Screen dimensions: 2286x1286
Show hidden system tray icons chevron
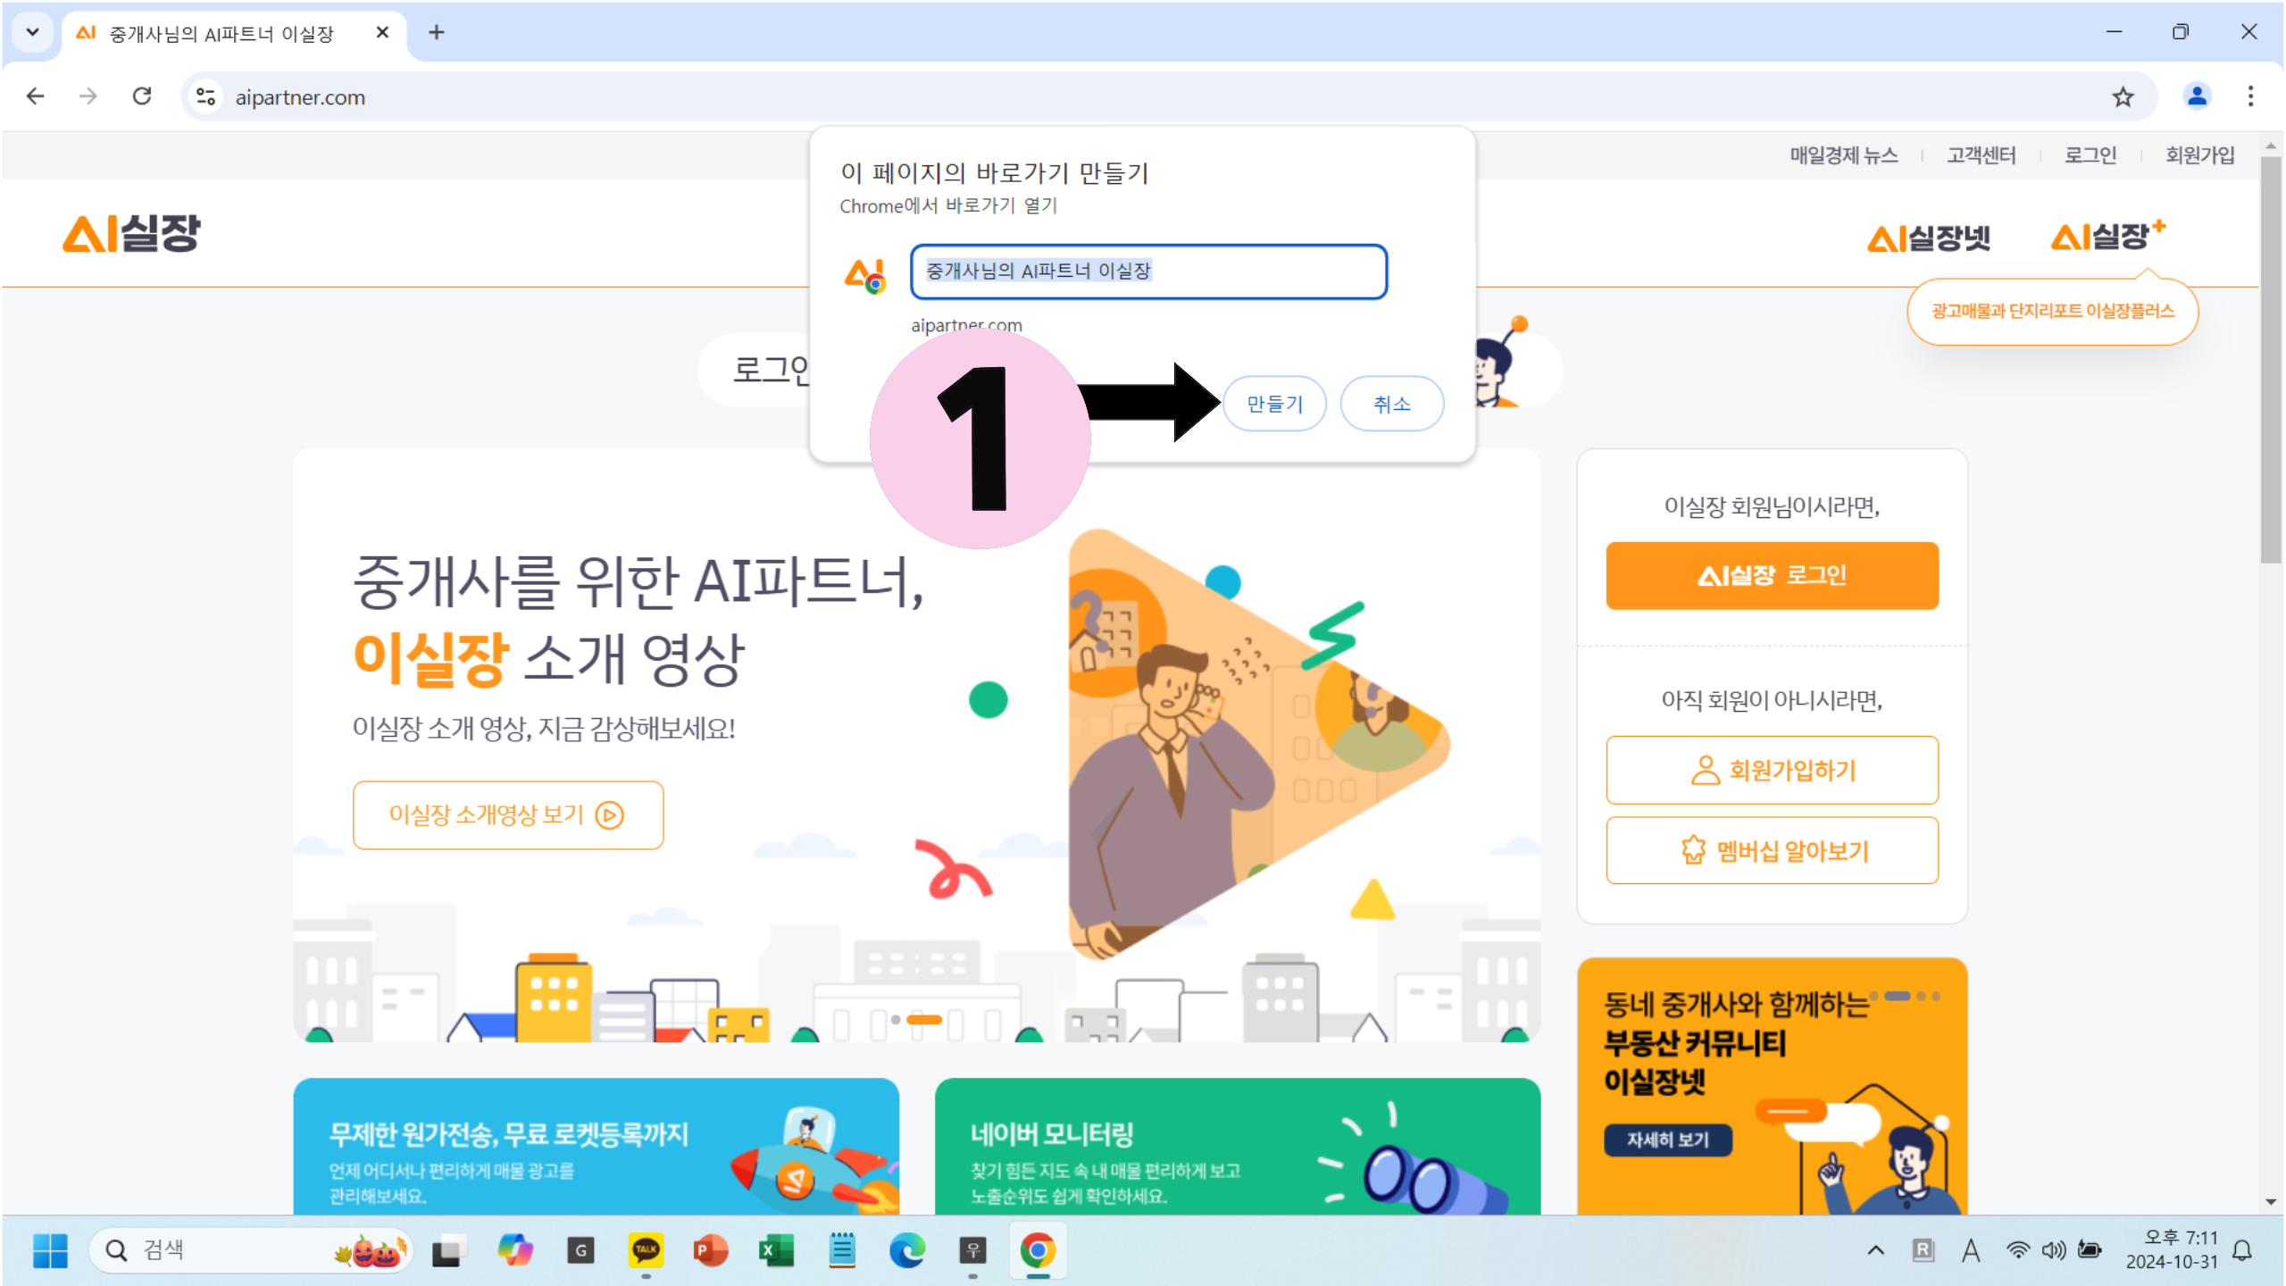click(1875, 1250)
